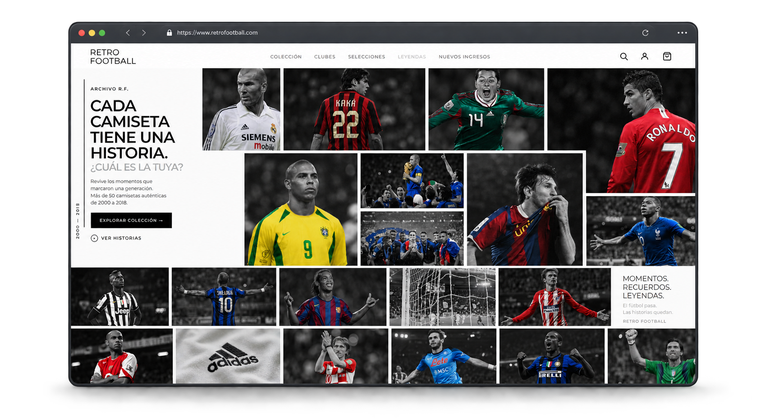Screen dimensions: 765x418
Task: Go to Nuevos Ingresos section
Action: (464, 57)
